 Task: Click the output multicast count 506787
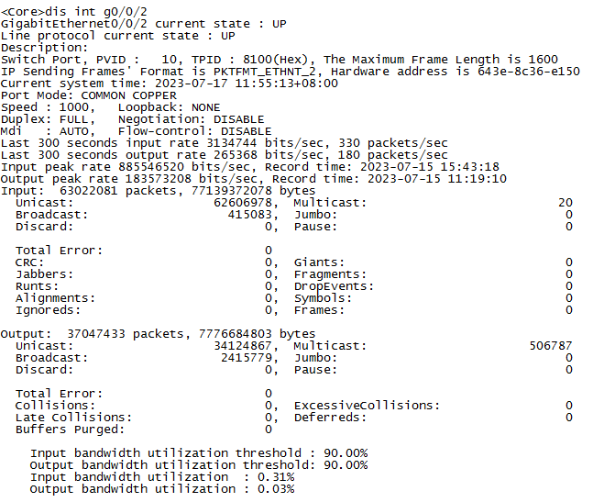[551, 346]
